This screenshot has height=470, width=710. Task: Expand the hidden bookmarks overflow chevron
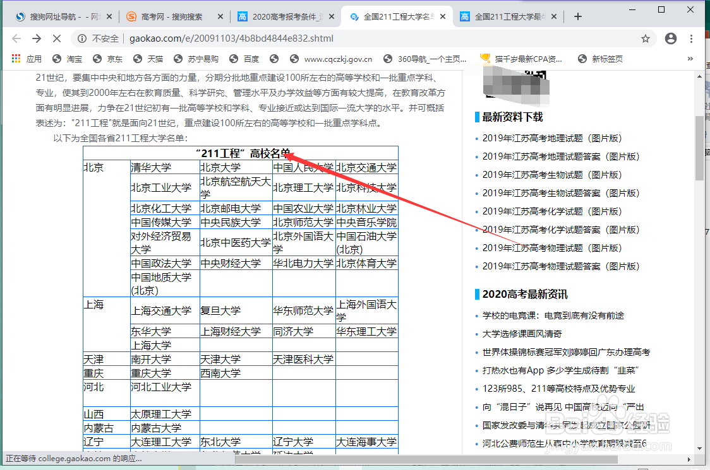(x=689, y=59)
